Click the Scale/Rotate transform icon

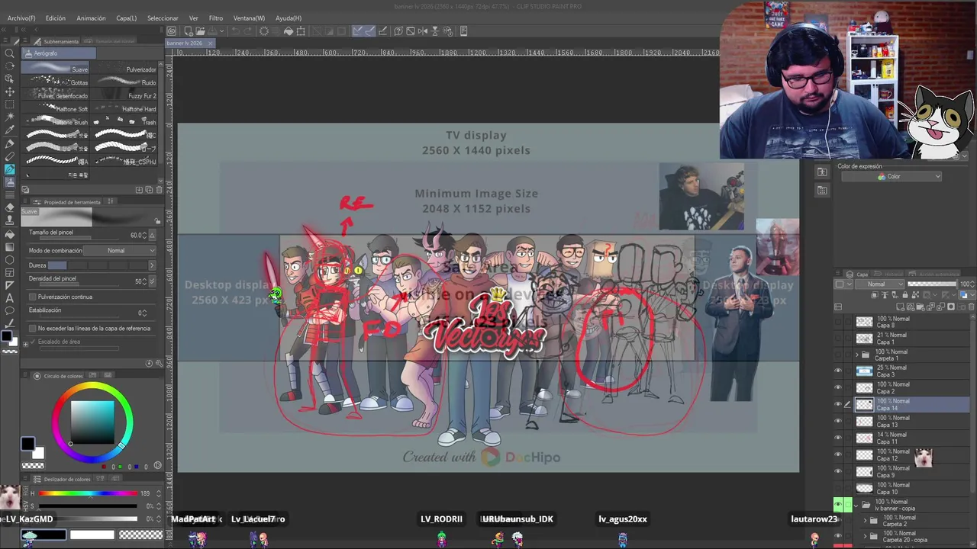pyautogui.click(x=301, y=31)
